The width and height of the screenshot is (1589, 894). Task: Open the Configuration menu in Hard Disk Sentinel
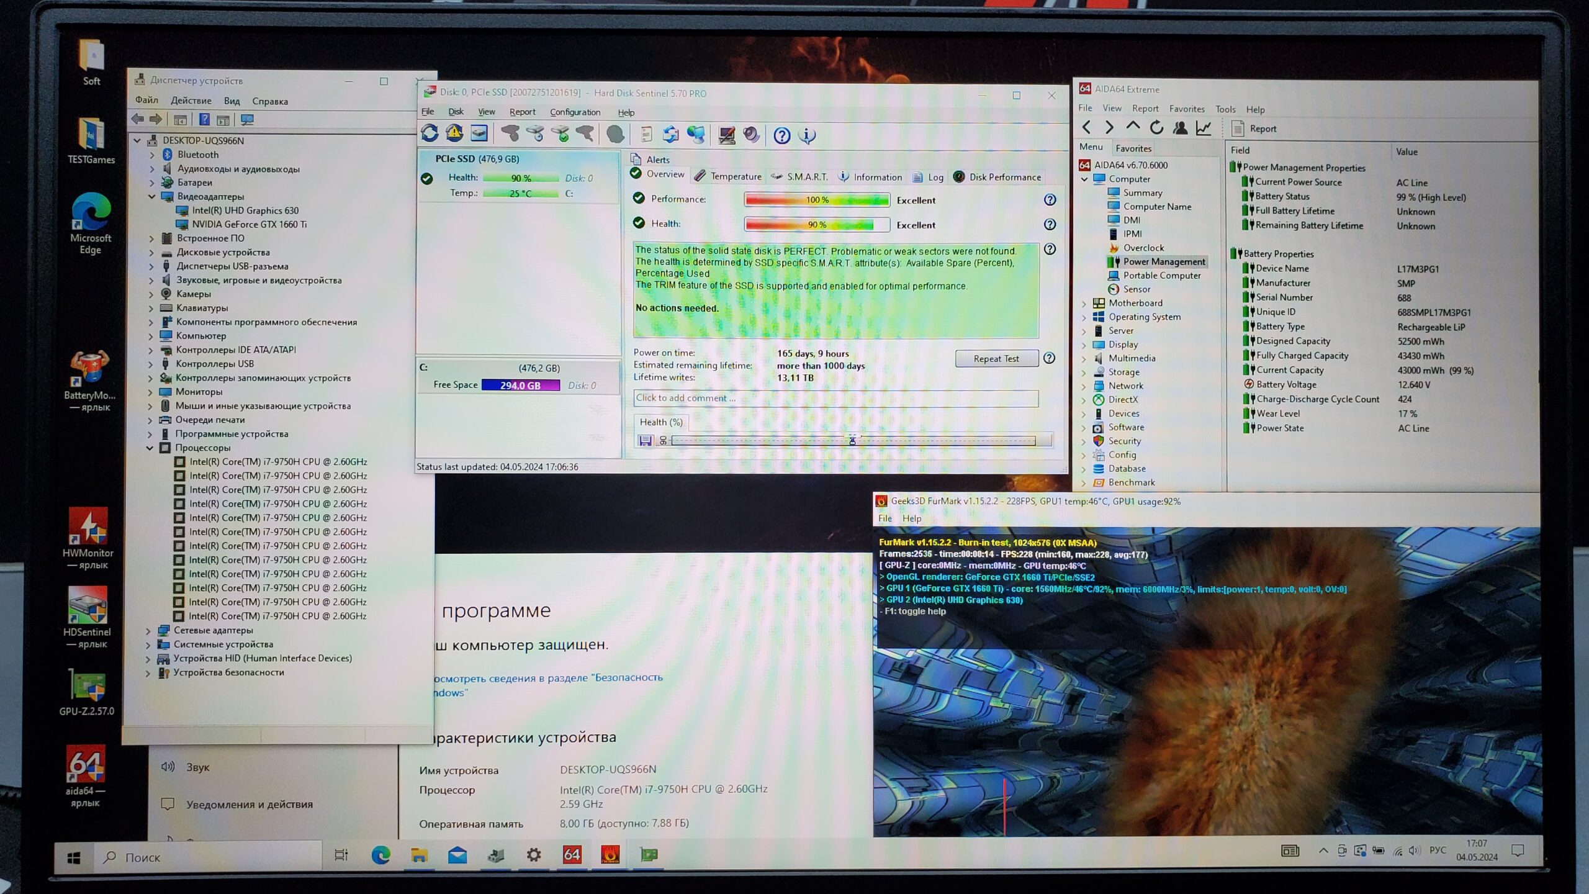pos(575,112)
